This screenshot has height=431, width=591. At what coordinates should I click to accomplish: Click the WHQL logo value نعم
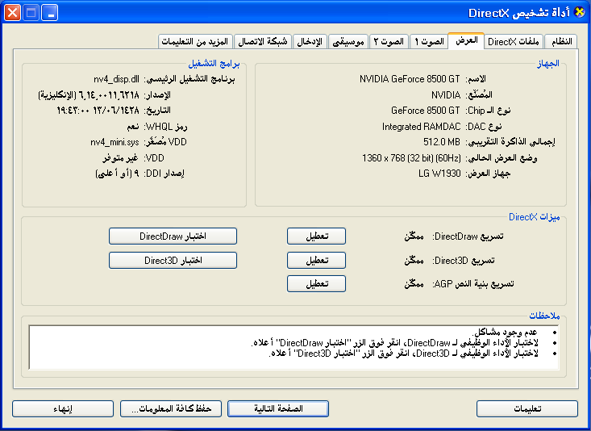pos(133,127)
